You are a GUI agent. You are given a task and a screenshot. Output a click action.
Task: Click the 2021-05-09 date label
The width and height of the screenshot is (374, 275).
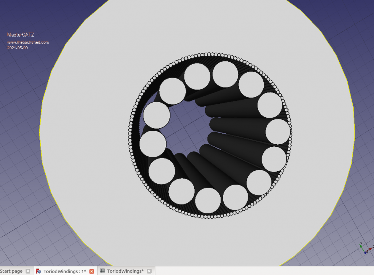pos(18,48)
